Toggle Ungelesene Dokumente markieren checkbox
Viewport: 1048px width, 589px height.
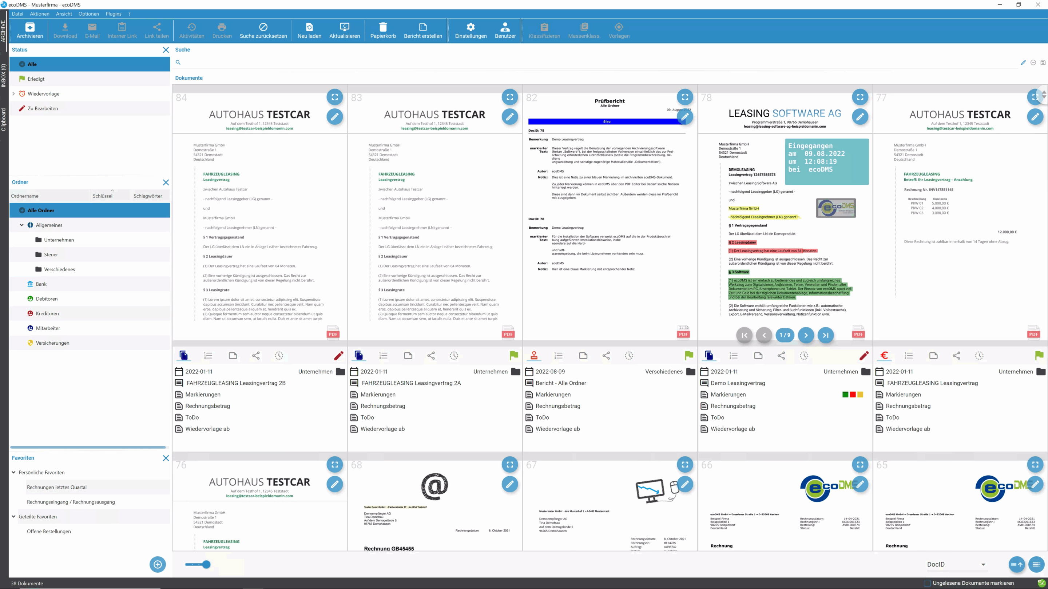[927, 583]
